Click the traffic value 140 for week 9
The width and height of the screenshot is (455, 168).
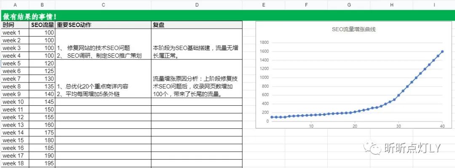pyautogui.click(x=43, y=94)
